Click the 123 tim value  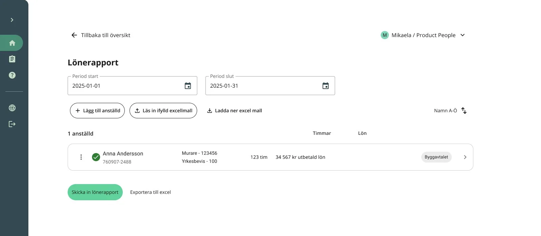[x=259, y=157]
